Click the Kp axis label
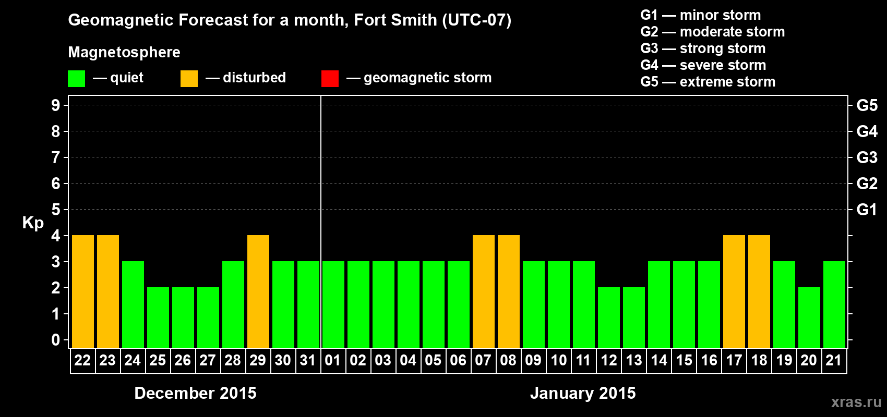Screen dimensions: 887x417 point(33,223)
